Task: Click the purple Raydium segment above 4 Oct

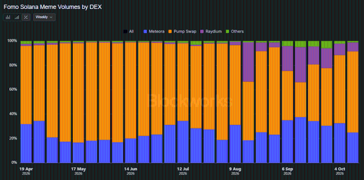Action: (x=339, y=49)
